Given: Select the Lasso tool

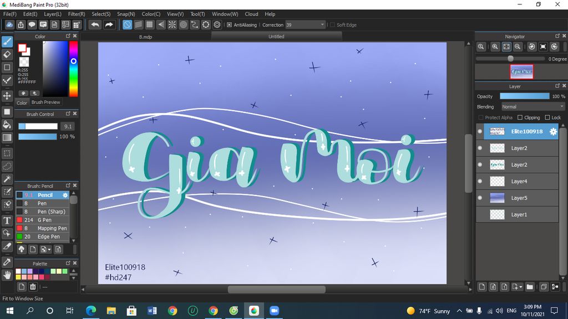Looking at the screenshot, I should (x=7, y=166).
